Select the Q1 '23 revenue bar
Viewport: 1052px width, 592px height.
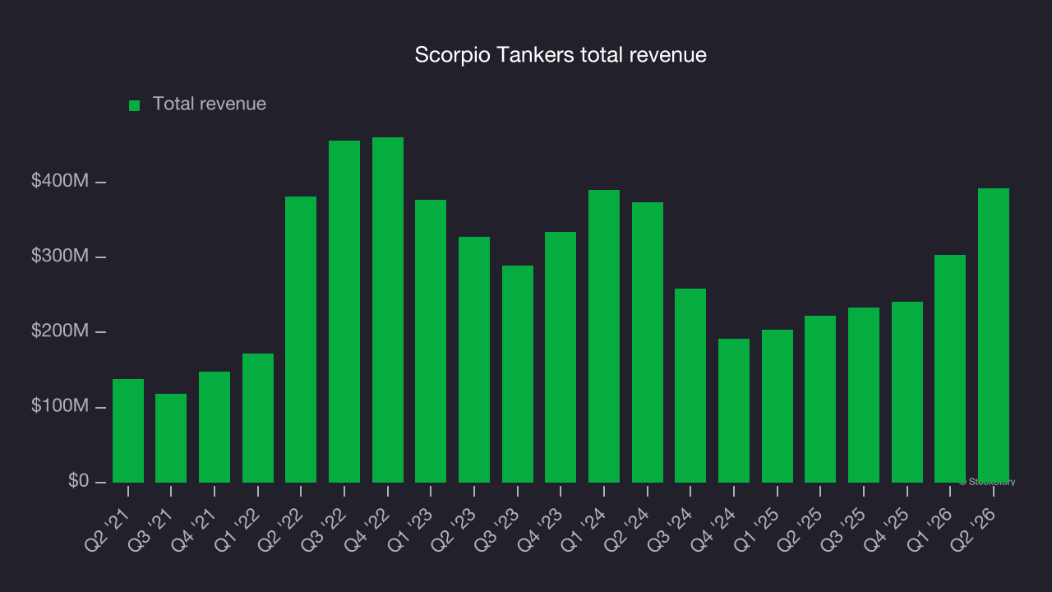click(431, 341)
